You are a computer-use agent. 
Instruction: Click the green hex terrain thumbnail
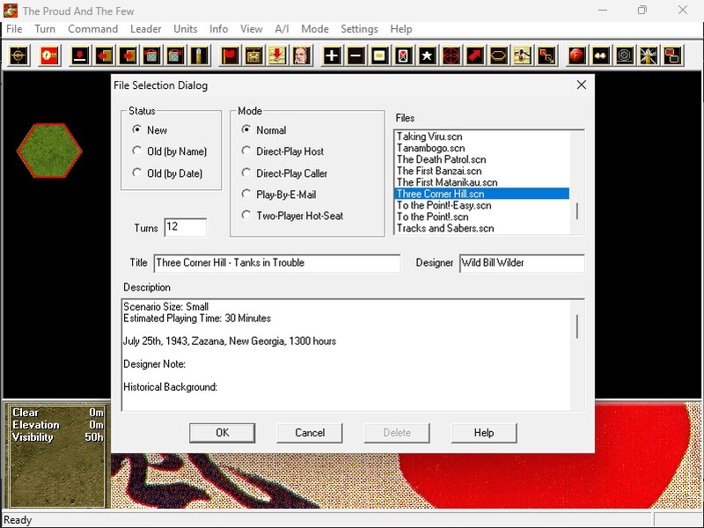(x=49, y=150)
